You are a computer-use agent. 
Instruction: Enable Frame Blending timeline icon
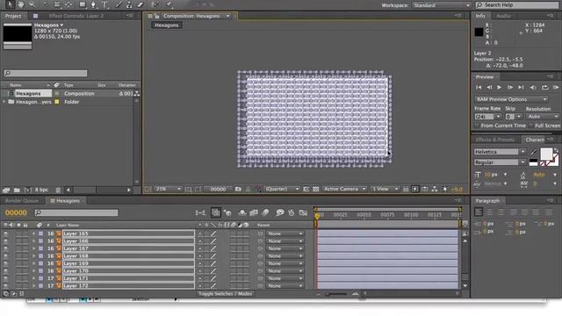coord(254,212)
